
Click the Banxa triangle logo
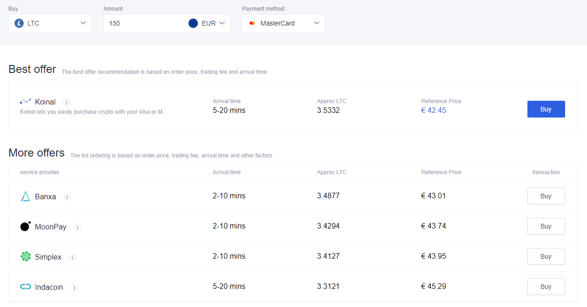[x=26, y=196]
